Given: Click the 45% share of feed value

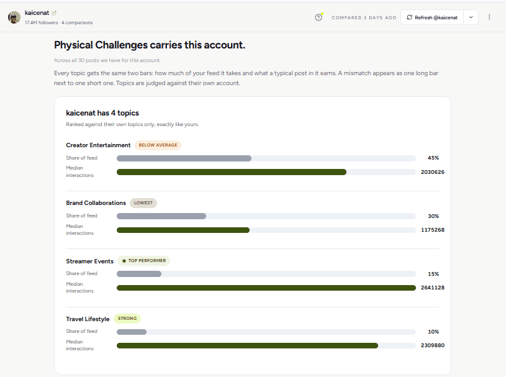Looking at the screenshot, I should tap(433, 158).
